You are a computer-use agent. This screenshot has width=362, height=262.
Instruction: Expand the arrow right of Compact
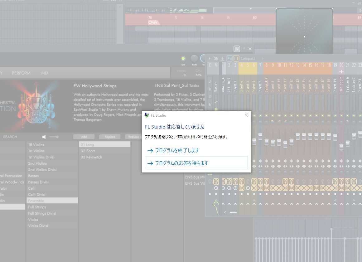click(263, 58)
